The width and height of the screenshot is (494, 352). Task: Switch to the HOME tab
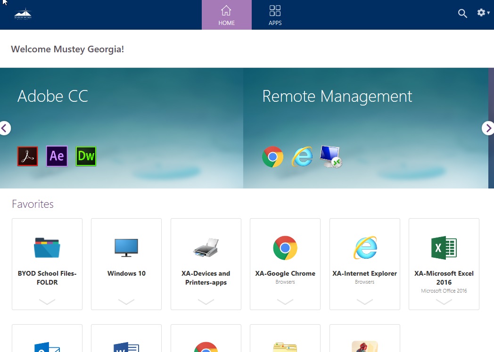tap(227, 15)
